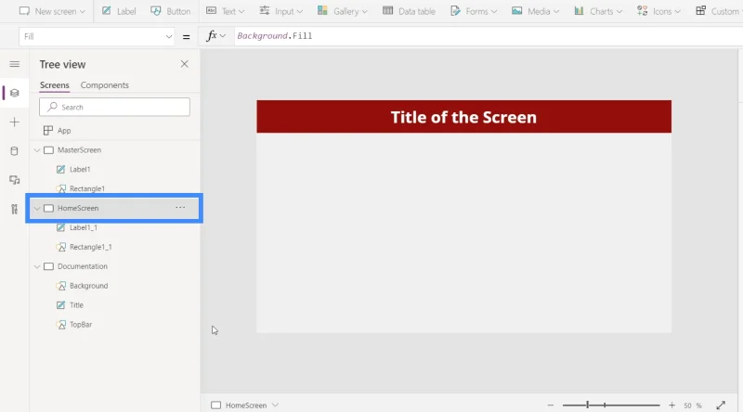
Task: Select Label1 under MasterScreen
Action: [80, 170]
